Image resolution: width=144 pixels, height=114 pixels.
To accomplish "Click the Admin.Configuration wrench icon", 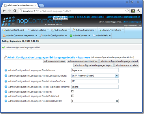I will 41,36.
